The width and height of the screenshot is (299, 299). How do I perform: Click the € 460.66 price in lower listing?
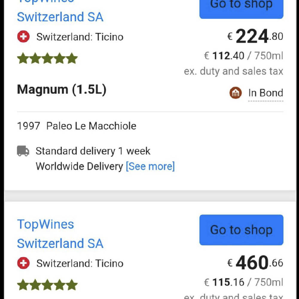[x=256, y=263]
